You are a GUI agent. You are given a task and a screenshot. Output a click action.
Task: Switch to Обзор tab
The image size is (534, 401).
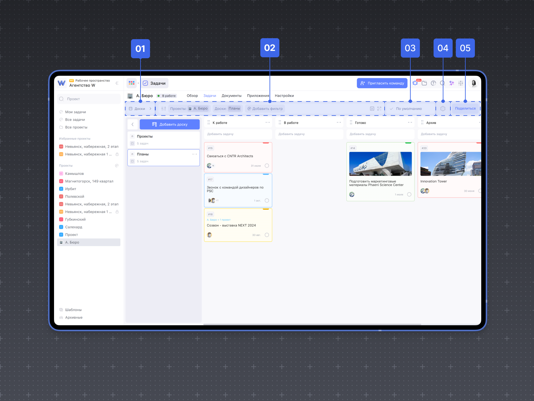[x=192, y=96]
